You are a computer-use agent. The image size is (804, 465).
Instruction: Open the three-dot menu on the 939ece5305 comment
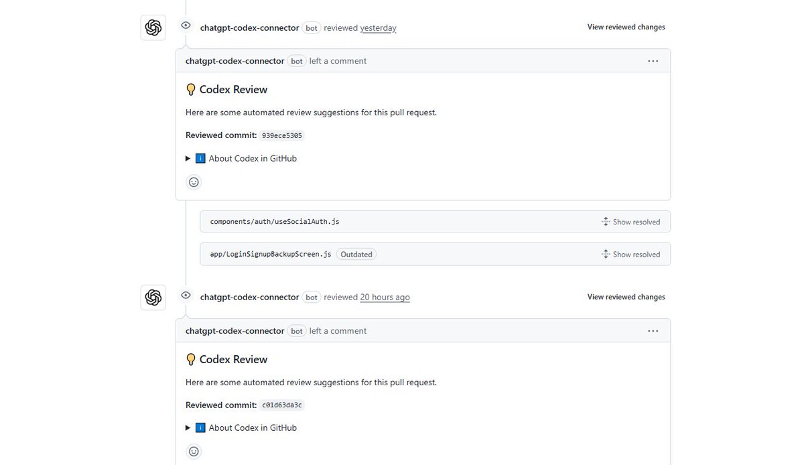point(653,61)
